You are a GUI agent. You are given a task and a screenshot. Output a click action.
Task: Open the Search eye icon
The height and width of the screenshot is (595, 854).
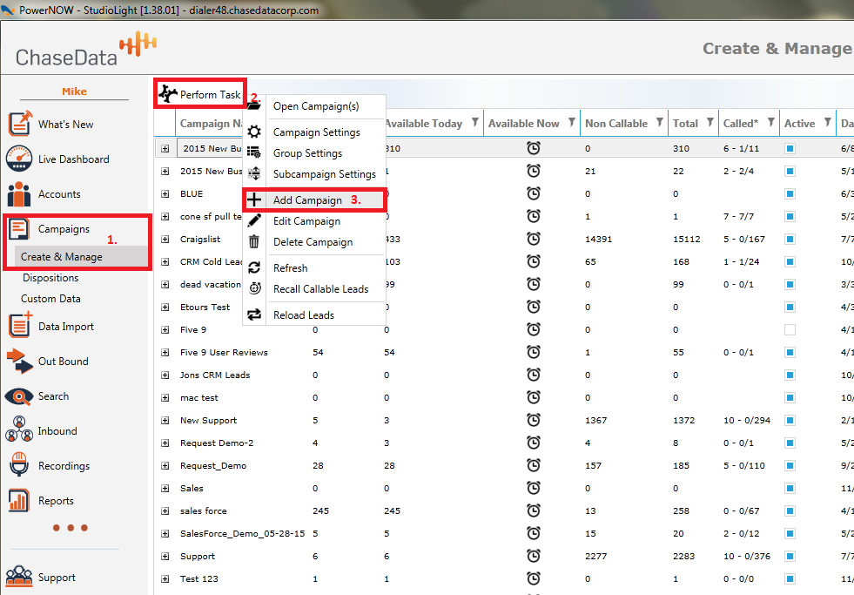click(19, 396)
